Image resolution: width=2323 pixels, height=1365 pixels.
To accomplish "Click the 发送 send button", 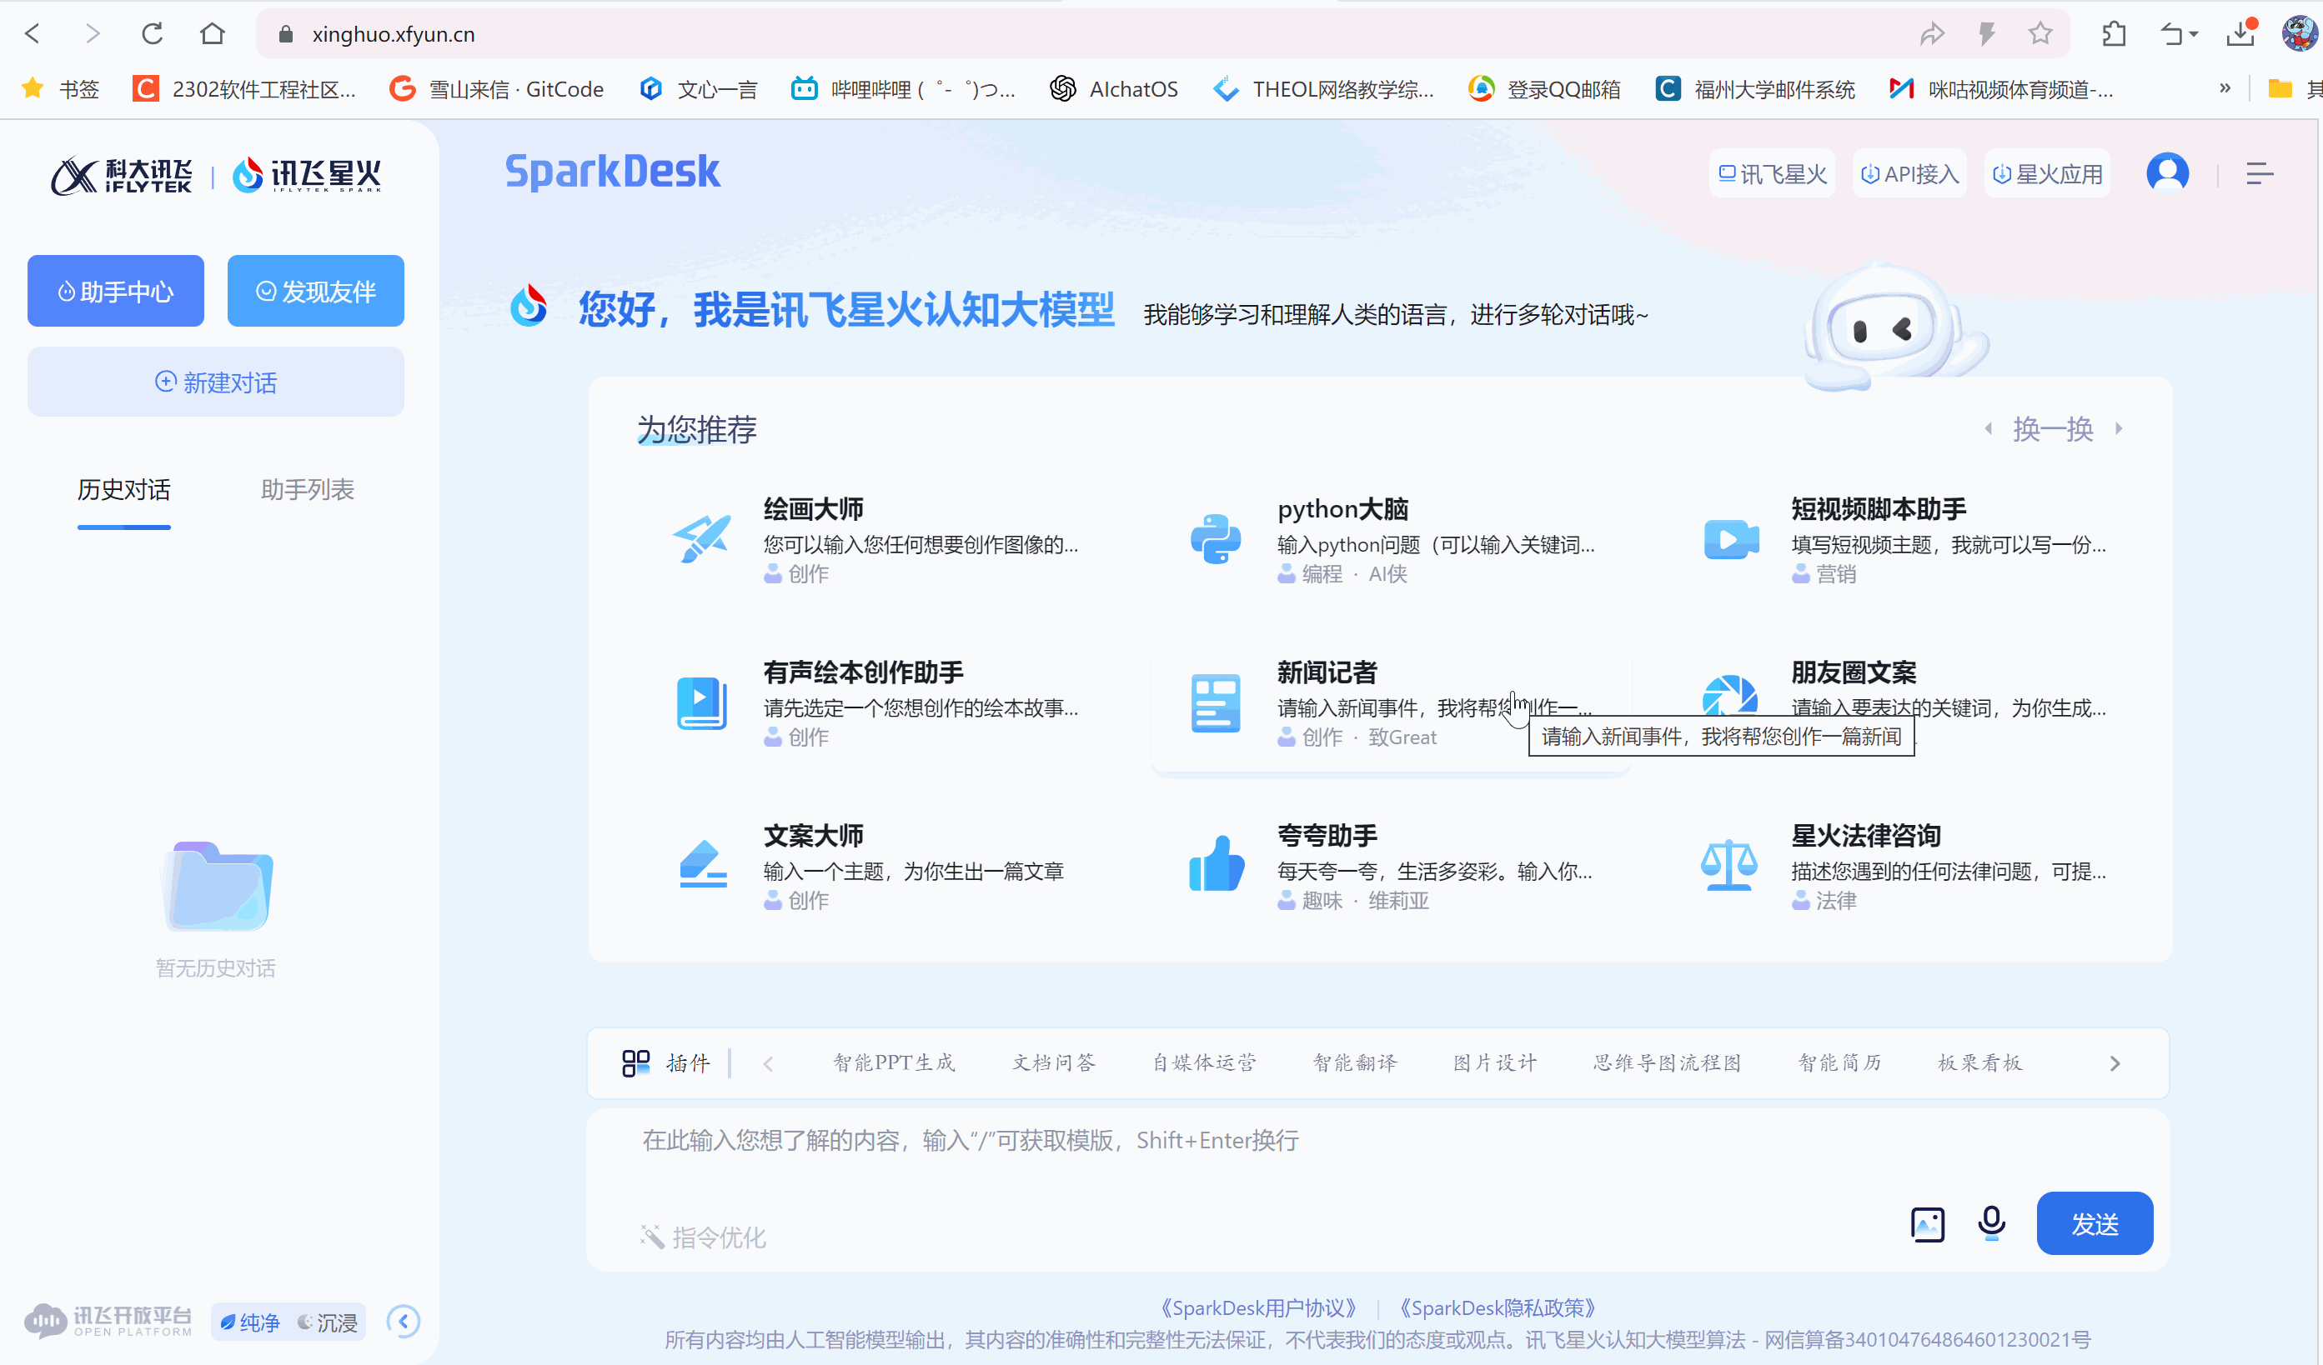I will tap(2095, 1223).
